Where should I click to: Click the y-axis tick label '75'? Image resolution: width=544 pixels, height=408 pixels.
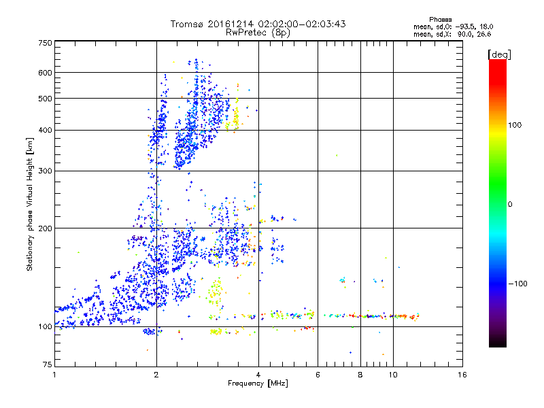pos(48,364)
